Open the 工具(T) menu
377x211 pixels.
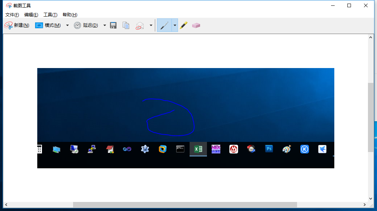50,15
